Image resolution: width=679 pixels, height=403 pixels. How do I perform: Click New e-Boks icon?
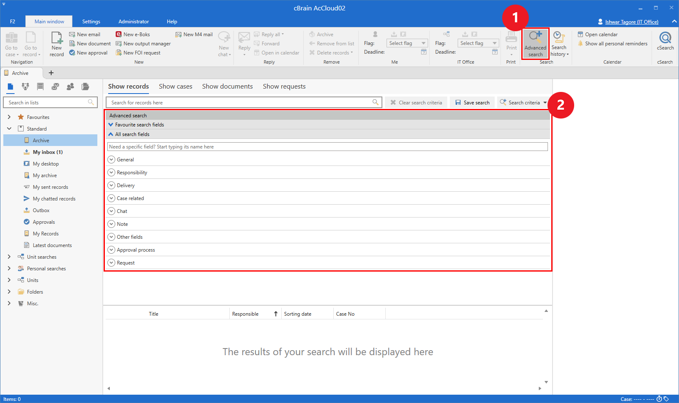(x=119, y=35)
